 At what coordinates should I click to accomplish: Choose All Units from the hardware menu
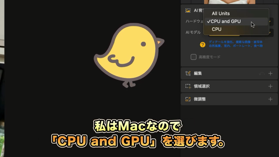[221, 13]
